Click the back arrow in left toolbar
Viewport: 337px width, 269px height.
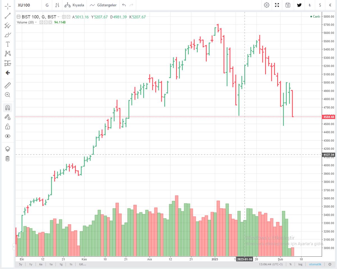pyautogui.click(x=8, y=73)
